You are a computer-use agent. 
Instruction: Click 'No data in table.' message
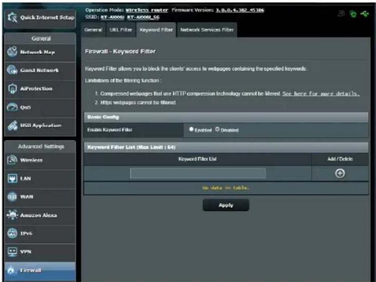click(226, 188)
